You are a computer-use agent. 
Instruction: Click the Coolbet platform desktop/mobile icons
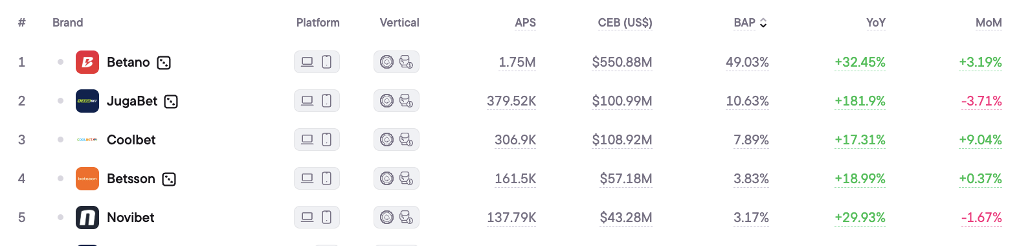317,140
